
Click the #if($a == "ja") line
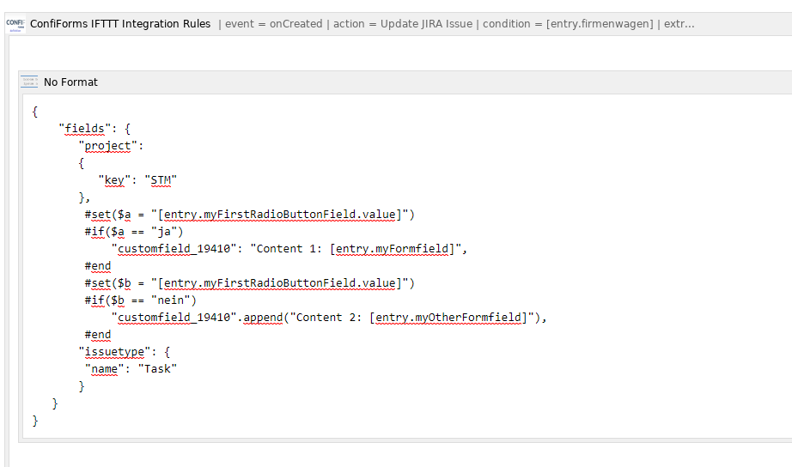point(134,232)
